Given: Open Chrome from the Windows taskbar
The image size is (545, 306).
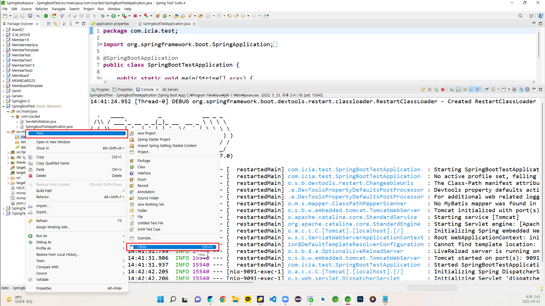Looking at the screenshot, I should (x=223, y=299).
